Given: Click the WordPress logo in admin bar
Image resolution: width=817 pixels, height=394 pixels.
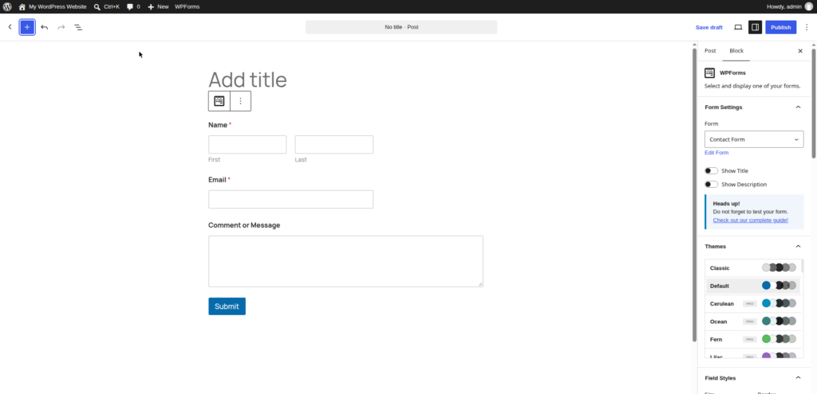Looking at the screenshot, I should (x=7, y=6).
